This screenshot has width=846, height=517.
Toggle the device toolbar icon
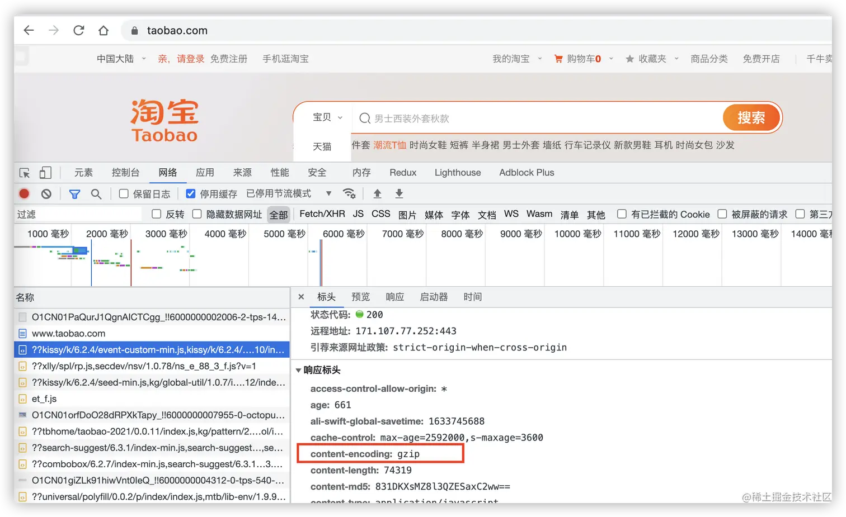(x=45, y=173)
